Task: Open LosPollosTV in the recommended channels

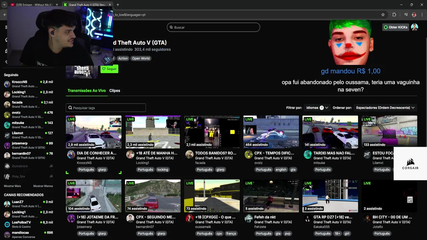Action: 28,224
